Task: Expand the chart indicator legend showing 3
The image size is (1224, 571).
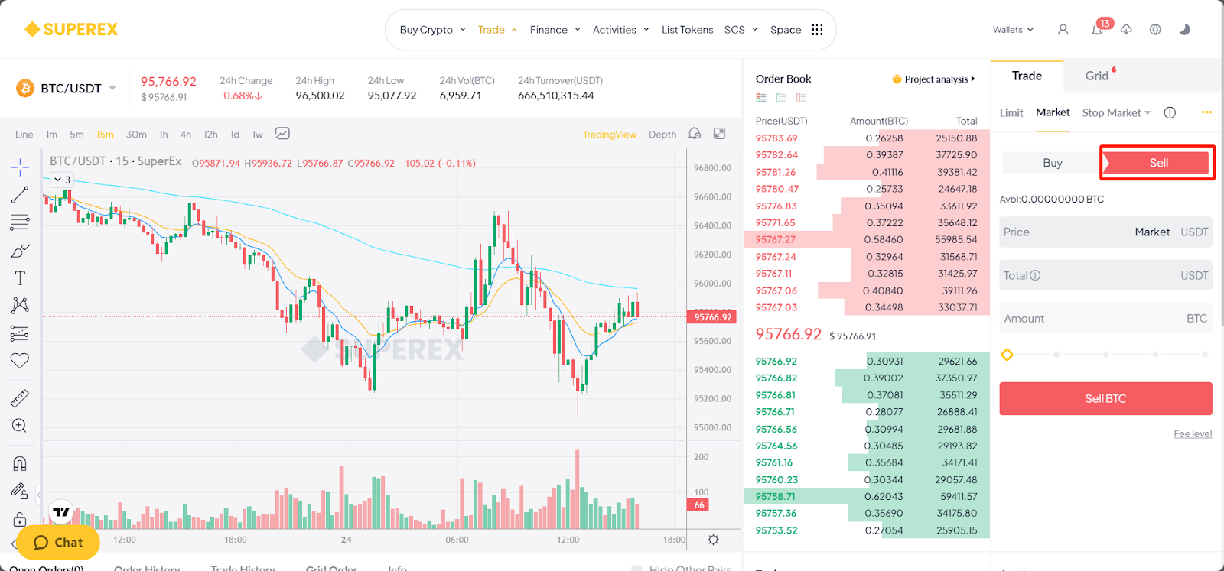Action: pos(62,180)
